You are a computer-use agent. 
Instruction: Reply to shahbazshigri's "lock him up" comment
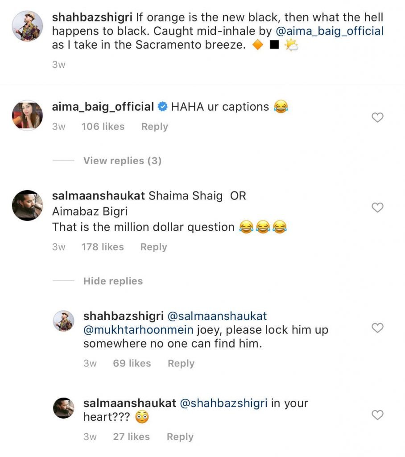181,364
